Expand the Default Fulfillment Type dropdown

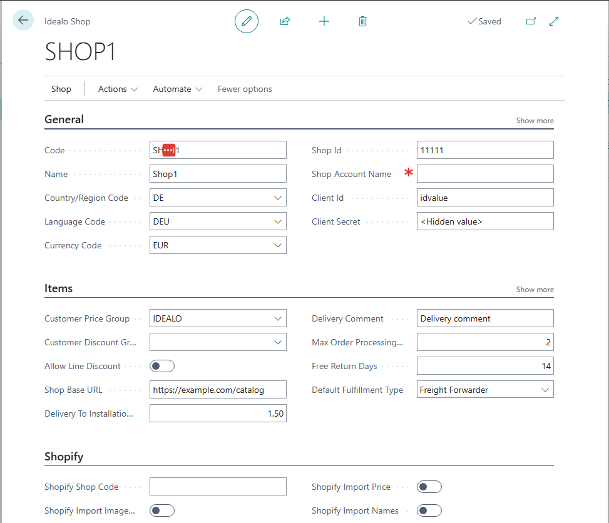click(545, 390)
